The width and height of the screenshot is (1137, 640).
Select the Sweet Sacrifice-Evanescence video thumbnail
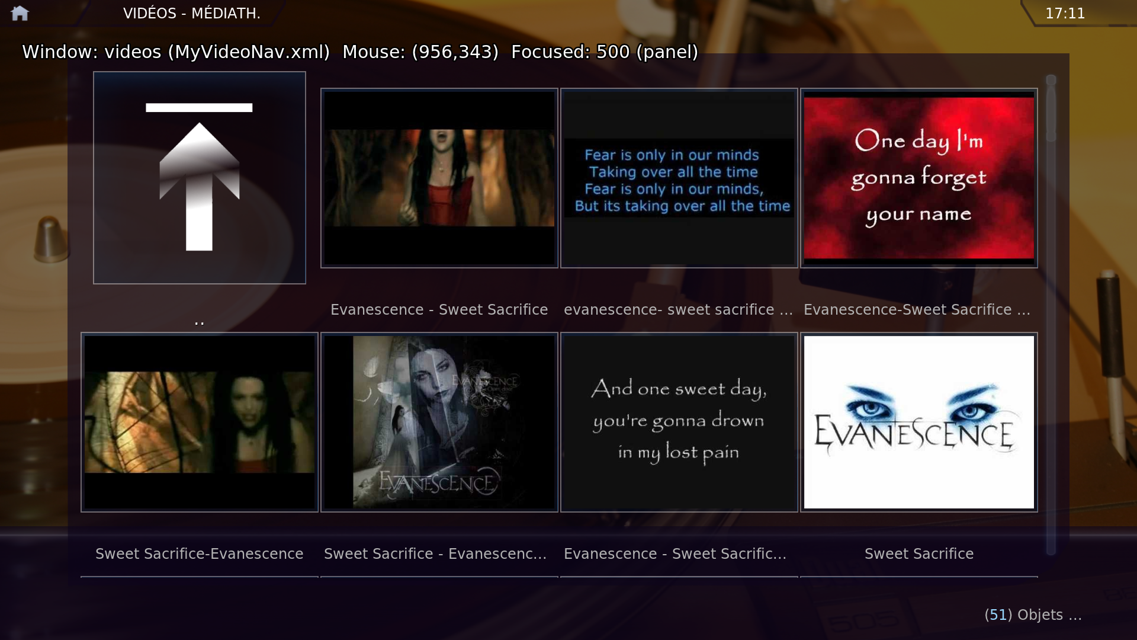pos(200,422)
